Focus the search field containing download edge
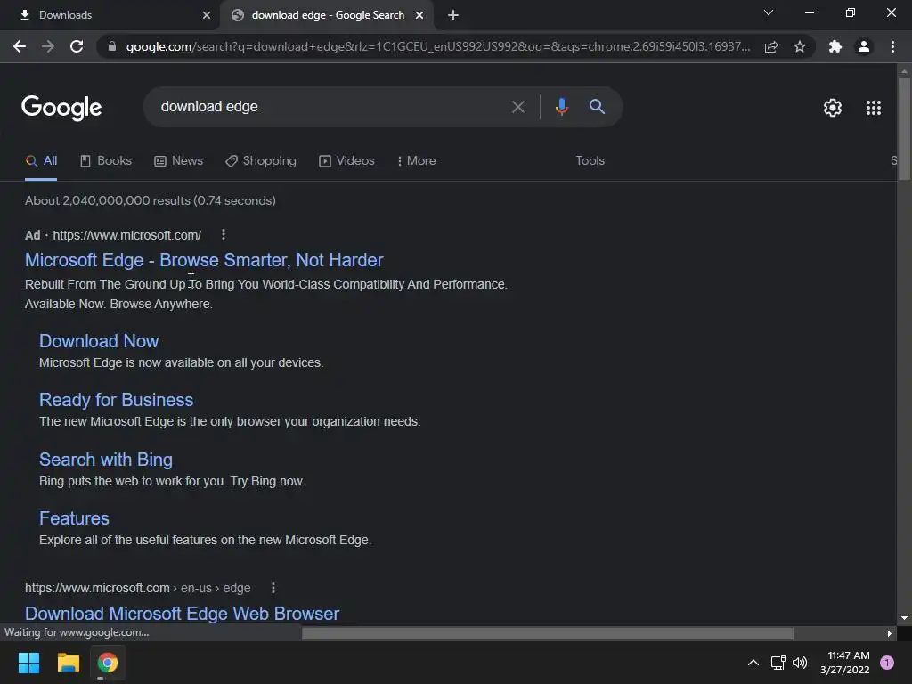Image resolution: width=912 pixels, height=684 pixels. 331,107
